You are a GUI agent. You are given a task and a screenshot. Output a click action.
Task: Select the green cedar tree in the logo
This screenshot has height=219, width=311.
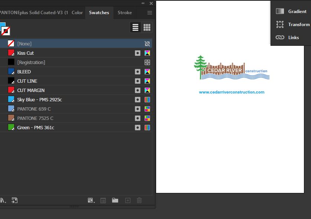click(201, 67)
